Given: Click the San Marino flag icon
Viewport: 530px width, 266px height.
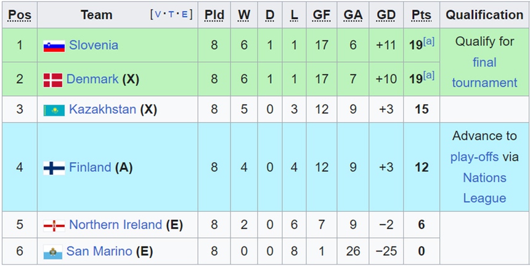Looking at the screenshot, I should pyautogui.click(x=53, y=252).
